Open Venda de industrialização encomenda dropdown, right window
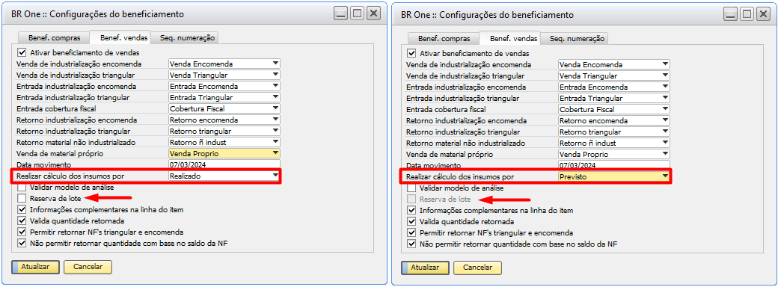Viewport: 778px width, 287px height. point(613,64)
